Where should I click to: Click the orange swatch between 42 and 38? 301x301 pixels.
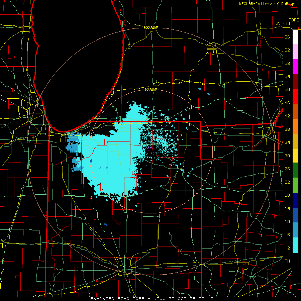click(x=295, y=126)
